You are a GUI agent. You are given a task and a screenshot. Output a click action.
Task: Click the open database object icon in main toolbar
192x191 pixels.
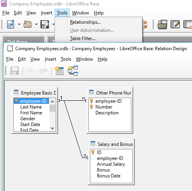[x=162, y=24]
